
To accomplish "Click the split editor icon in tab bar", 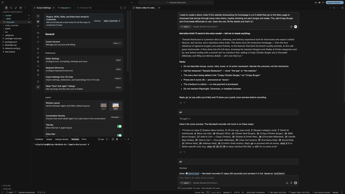I will pos(125,8).
